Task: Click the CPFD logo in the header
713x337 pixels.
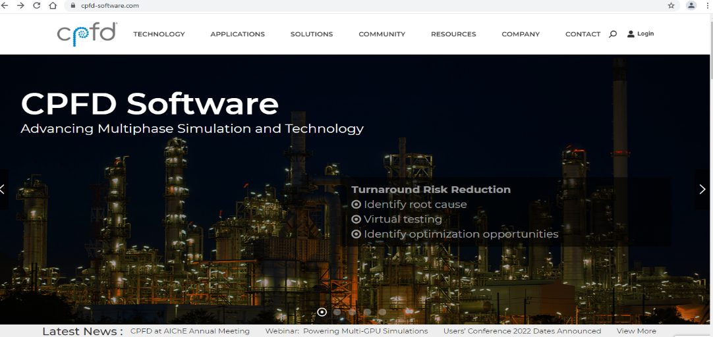Action: pos(87,34)
